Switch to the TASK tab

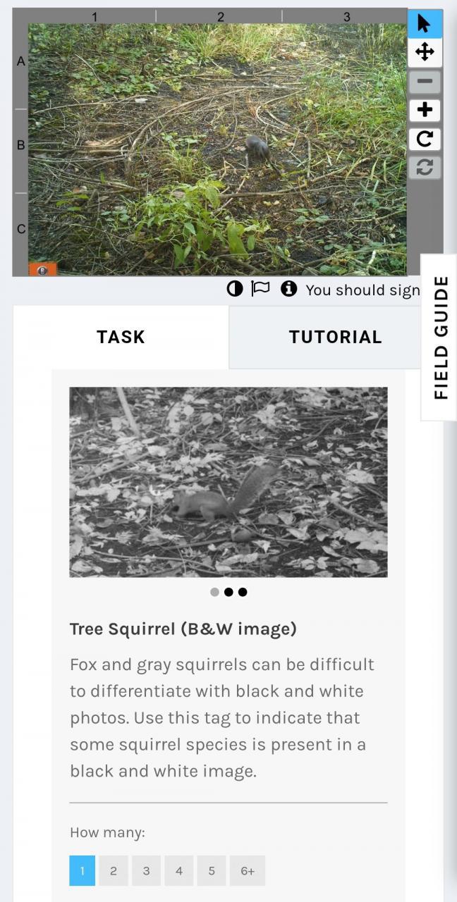(121, 337)
